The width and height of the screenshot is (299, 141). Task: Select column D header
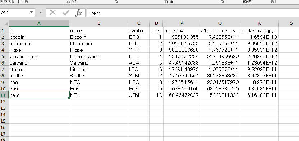pos(156,23)
